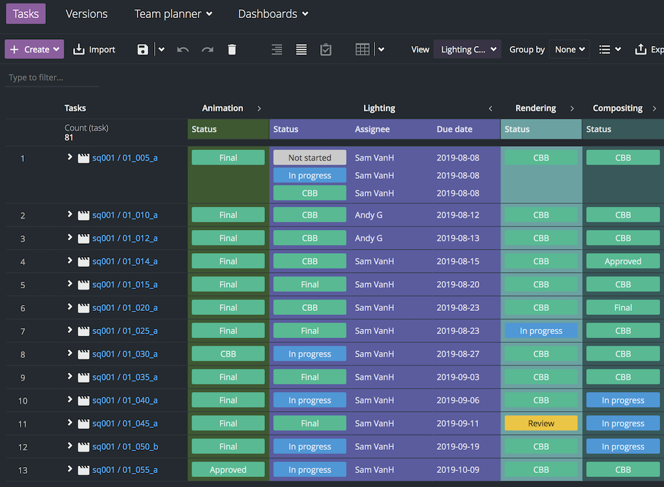Switch to the Versions tab
This screenshot has width=664, height=487.
pos(86,13)
